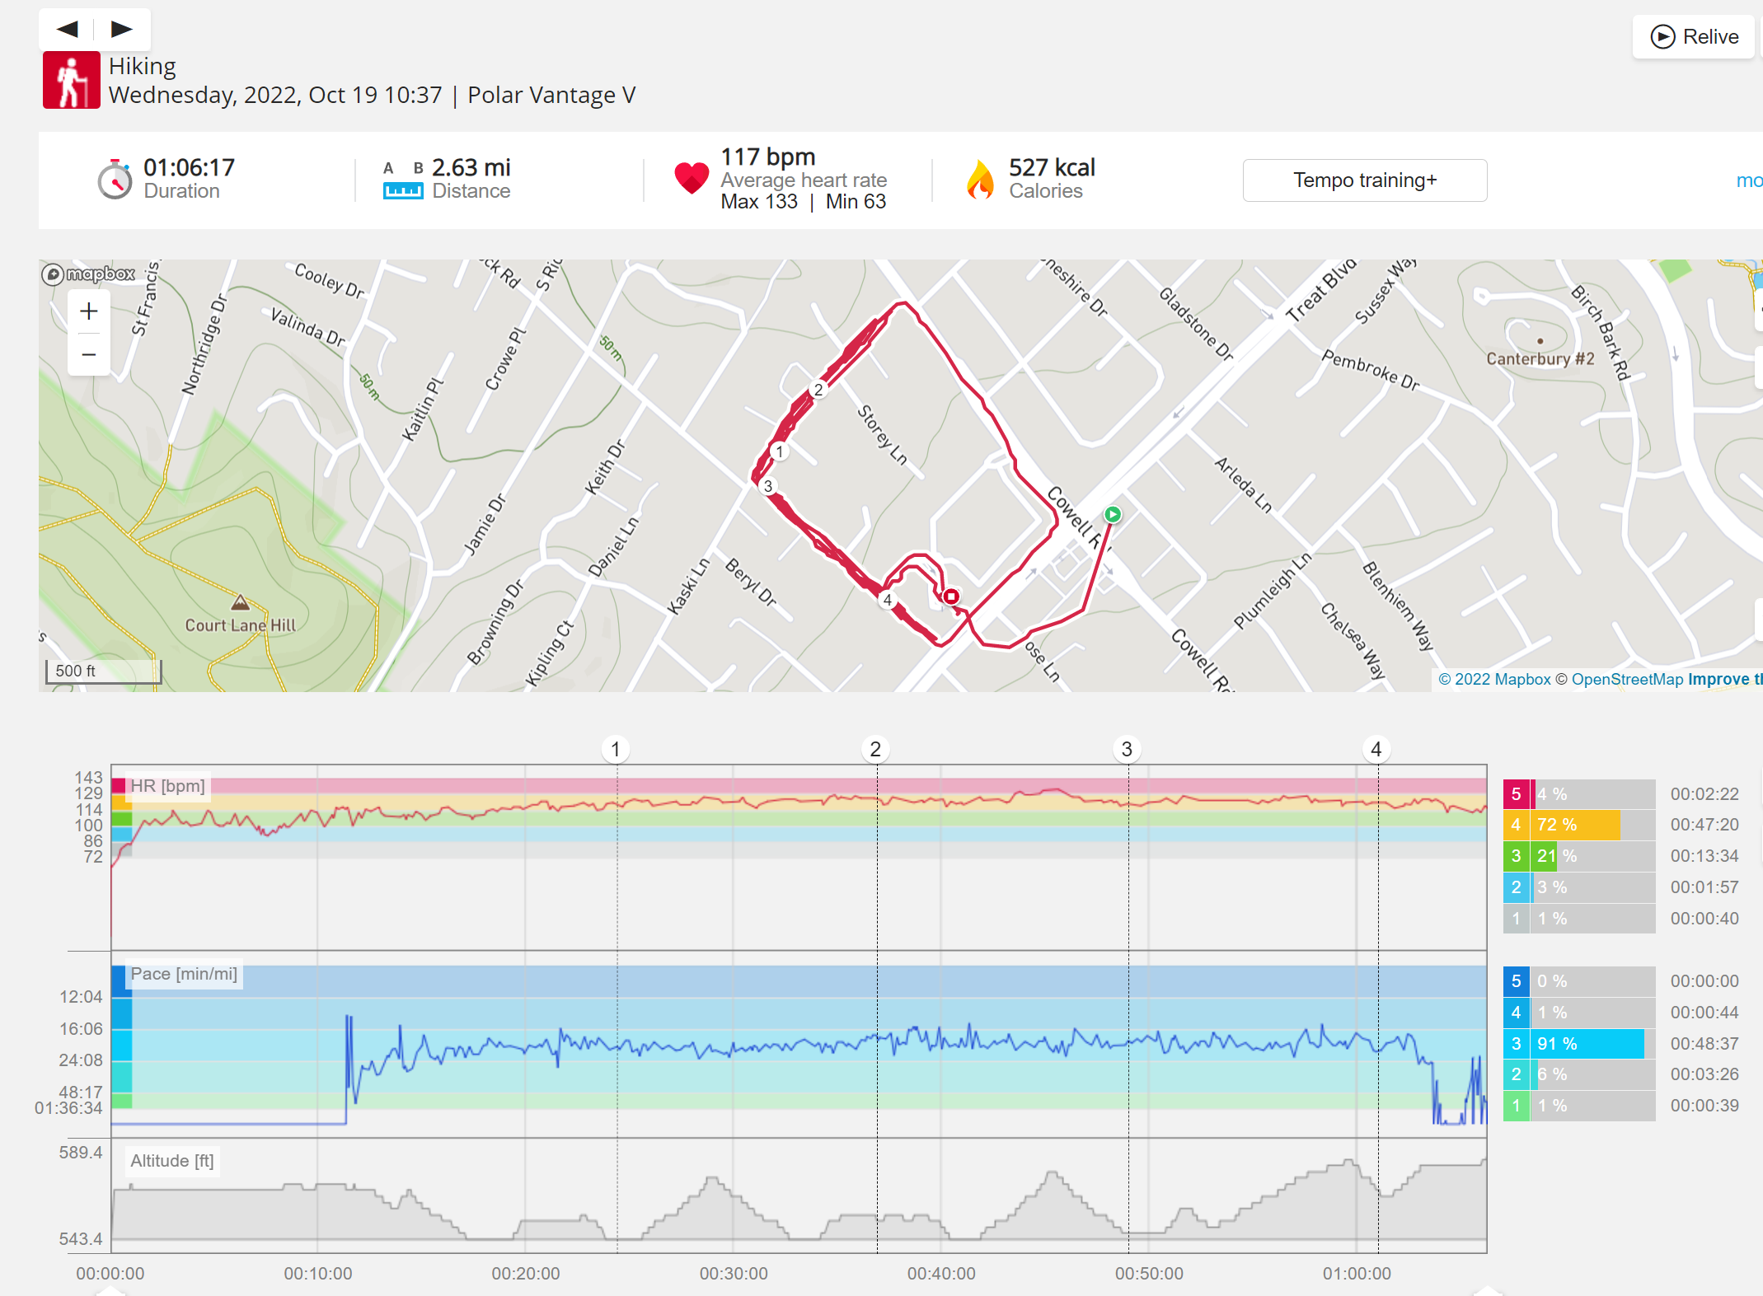Select pace zone 3 bar at 91%
The width and height of the screenshot is (1763, 1296).
(1579, 1044)
